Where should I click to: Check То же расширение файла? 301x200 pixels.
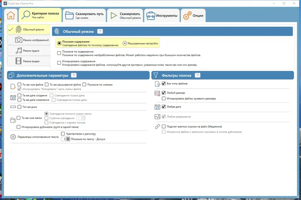point(47,84)
